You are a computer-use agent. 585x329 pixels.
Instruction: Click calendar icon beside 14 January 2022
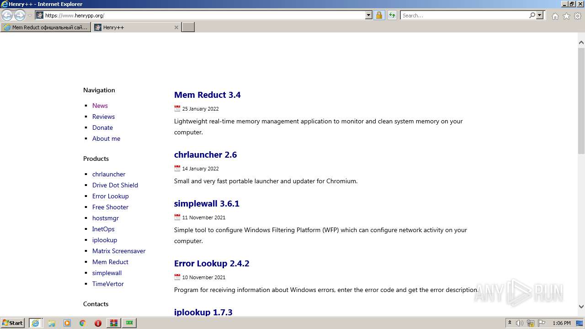(x=177, y=168)
